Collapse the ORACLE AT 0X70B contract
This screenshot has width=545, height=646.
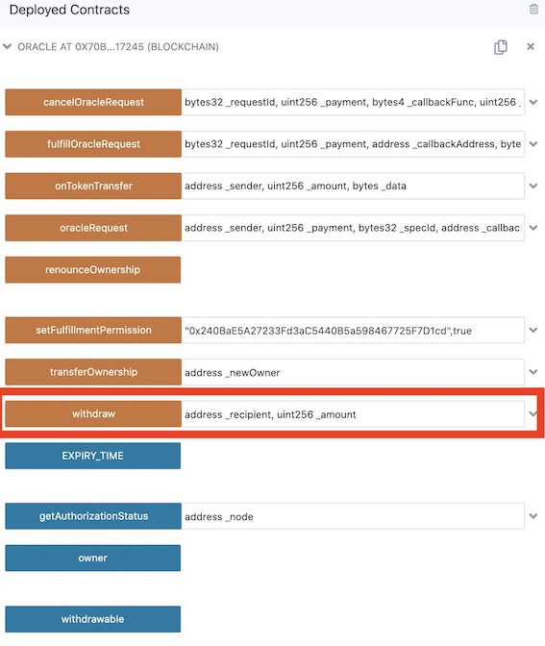click(7, 46)
